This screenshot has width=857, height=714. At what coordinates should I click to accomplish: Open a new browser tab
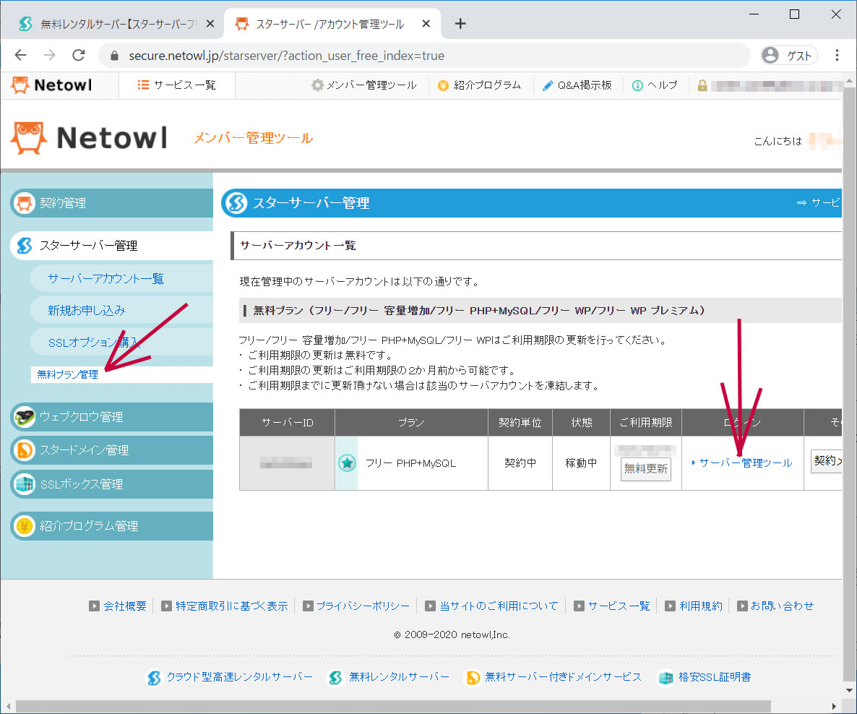[460, 24]
